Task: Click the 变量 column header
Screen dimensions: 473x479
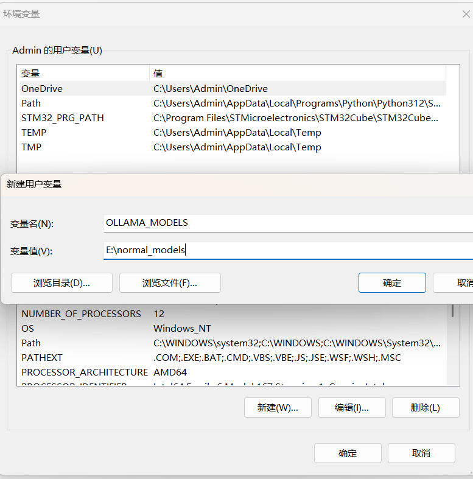Action: click(x=83, y=74)
